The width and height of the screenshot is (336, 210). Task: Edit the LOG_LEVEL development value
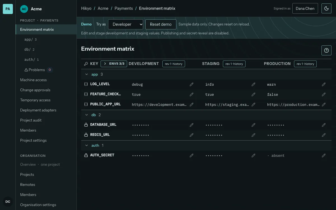point(192,84)
